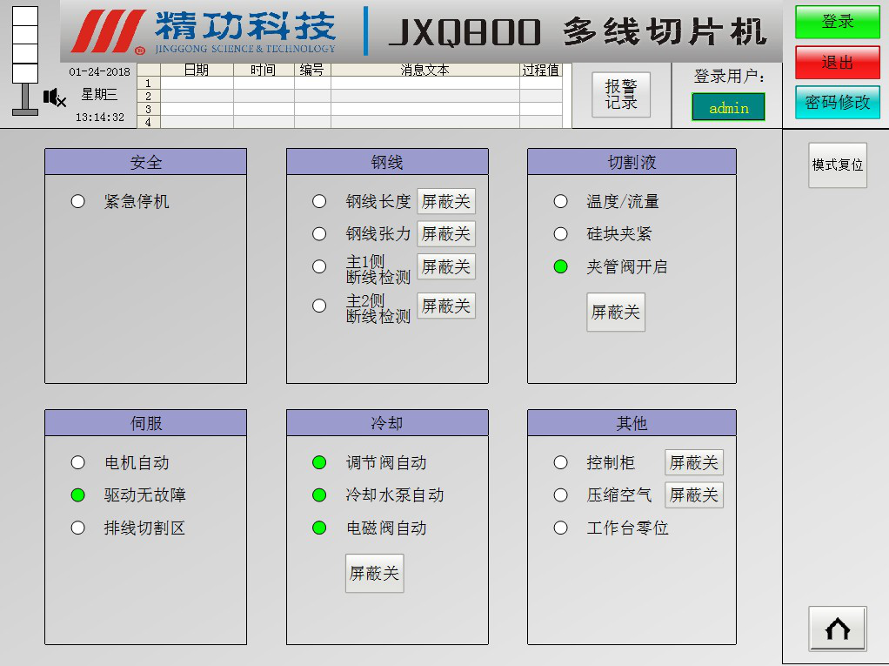Click the clock time 13:14:32

coord(100,118)
